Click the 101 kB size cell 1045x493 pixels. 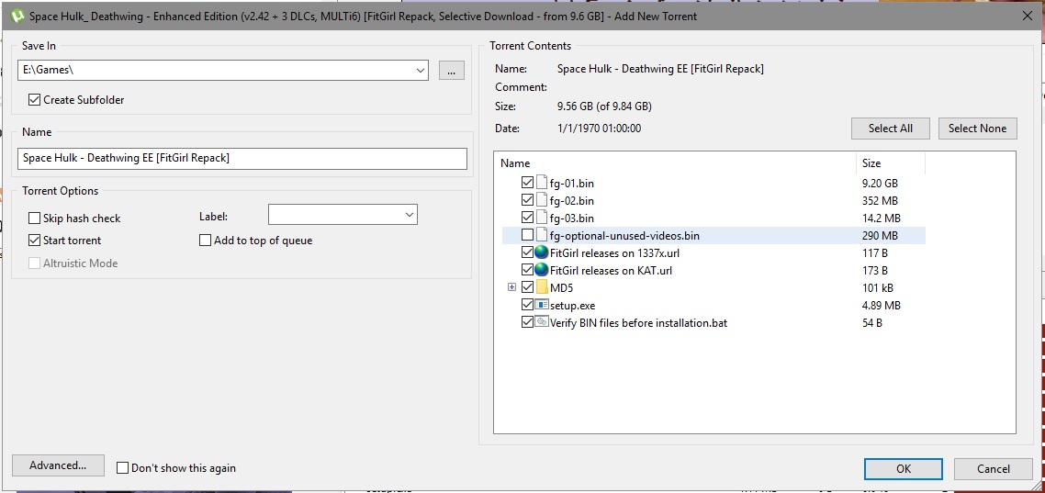pos(877,288)
